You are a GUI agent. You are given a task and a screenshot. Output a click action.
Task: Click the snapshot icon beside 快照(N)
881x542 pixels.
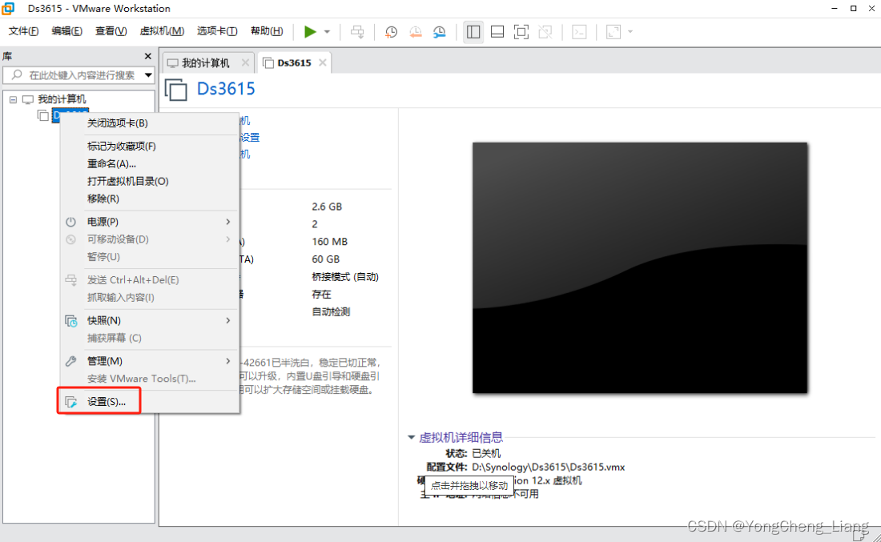point(70,321)
